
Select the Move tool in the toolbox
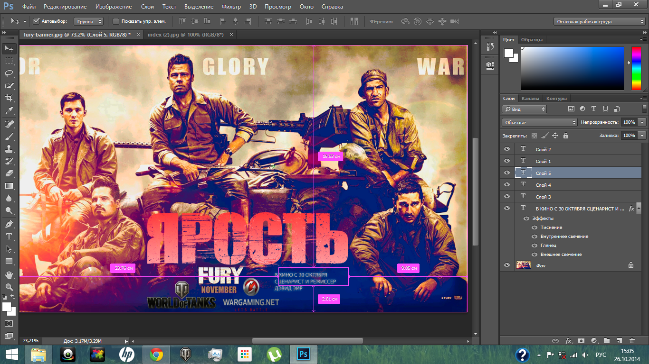click(x=9, y=48)
